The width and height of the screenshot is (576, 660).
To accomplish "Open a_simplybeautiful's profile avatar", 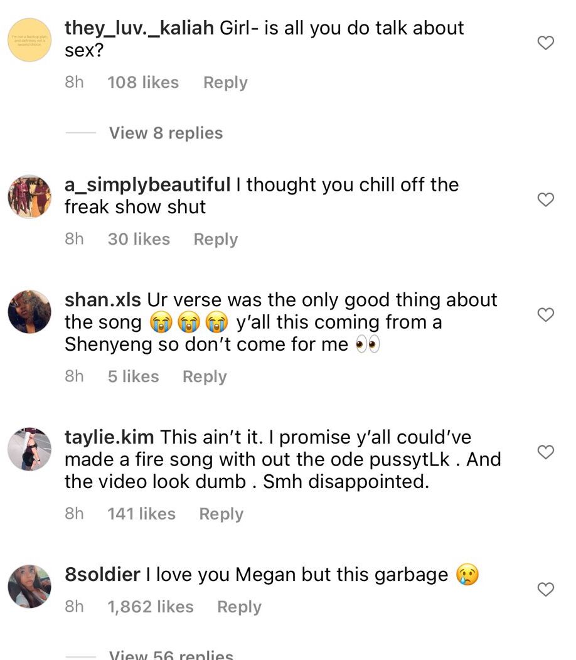I will (x=29, y=196).
